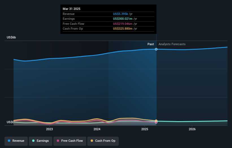The image size is (232, 148).
Task: Click the pink Free Cash Flow data point
Action: tap(156, 122)
